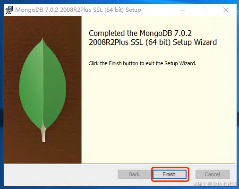Click the greyed-out Back button
The width and height of the screenshot is (239, 189).
click(134, 174)
